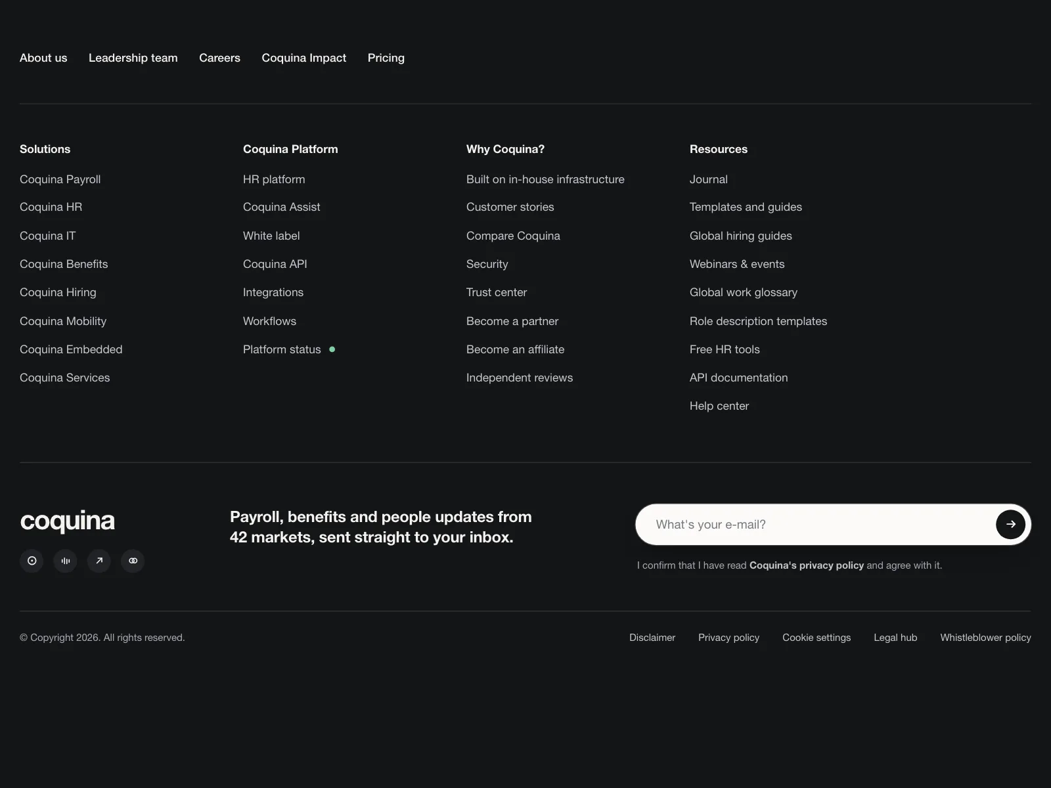
Task: View Coquina Benefits
Action: 64,264
